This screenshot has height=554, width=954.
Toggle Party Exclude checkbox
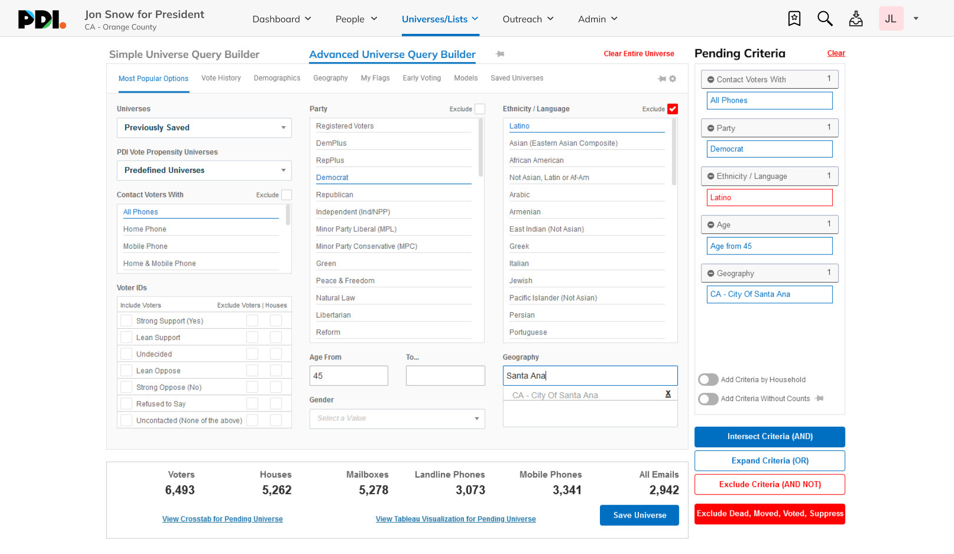click(480, 109)
